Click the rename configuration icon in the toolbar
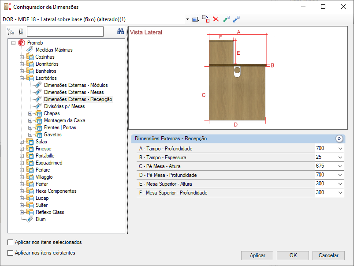 (x=195, y=19)
